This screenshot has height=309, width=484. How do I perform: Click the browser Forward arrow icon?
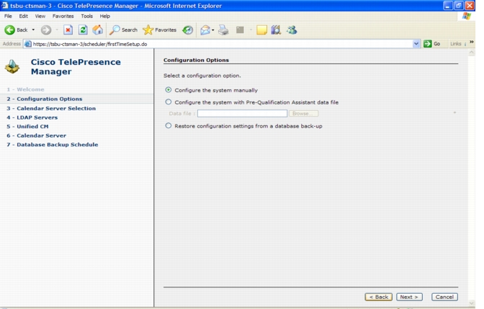[46, 30]
